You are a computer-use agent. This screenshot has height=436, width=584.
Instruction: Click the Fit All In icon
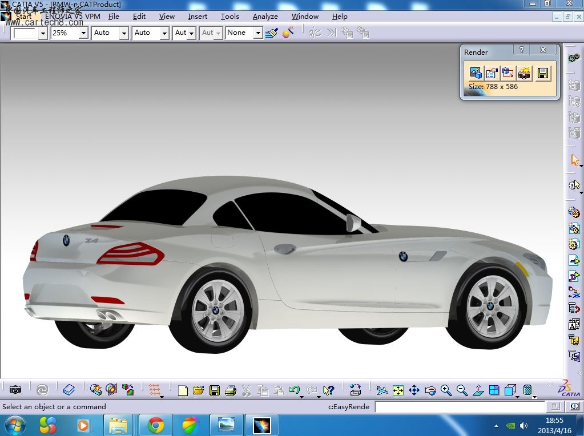[398, 390]
